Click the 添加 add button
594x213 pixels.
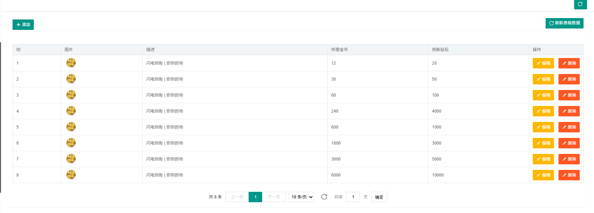pos(23,25)
